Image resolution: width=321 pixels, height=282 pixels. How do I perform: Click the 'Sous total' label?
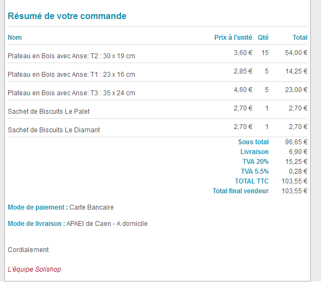[x=253, y=142]
